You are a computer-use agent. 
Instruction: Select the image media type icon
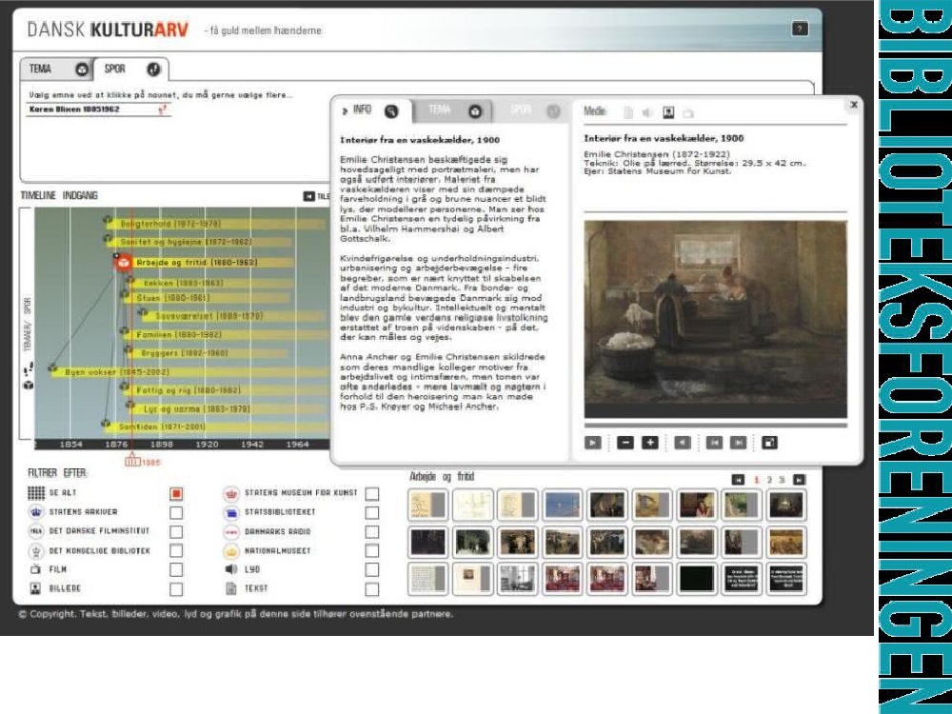pyautogui.click(x=668, y=112)
